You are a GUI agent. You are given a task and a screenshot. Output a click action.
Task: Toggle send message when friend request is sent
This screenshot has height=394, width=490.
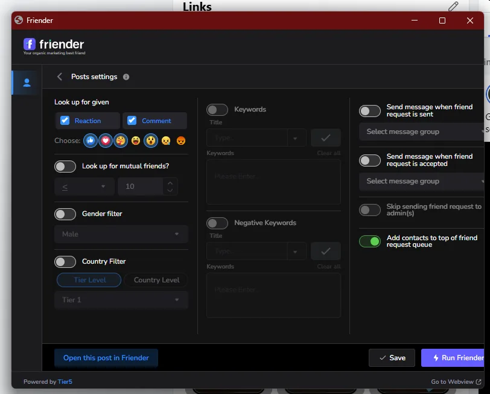pos(370,111)
